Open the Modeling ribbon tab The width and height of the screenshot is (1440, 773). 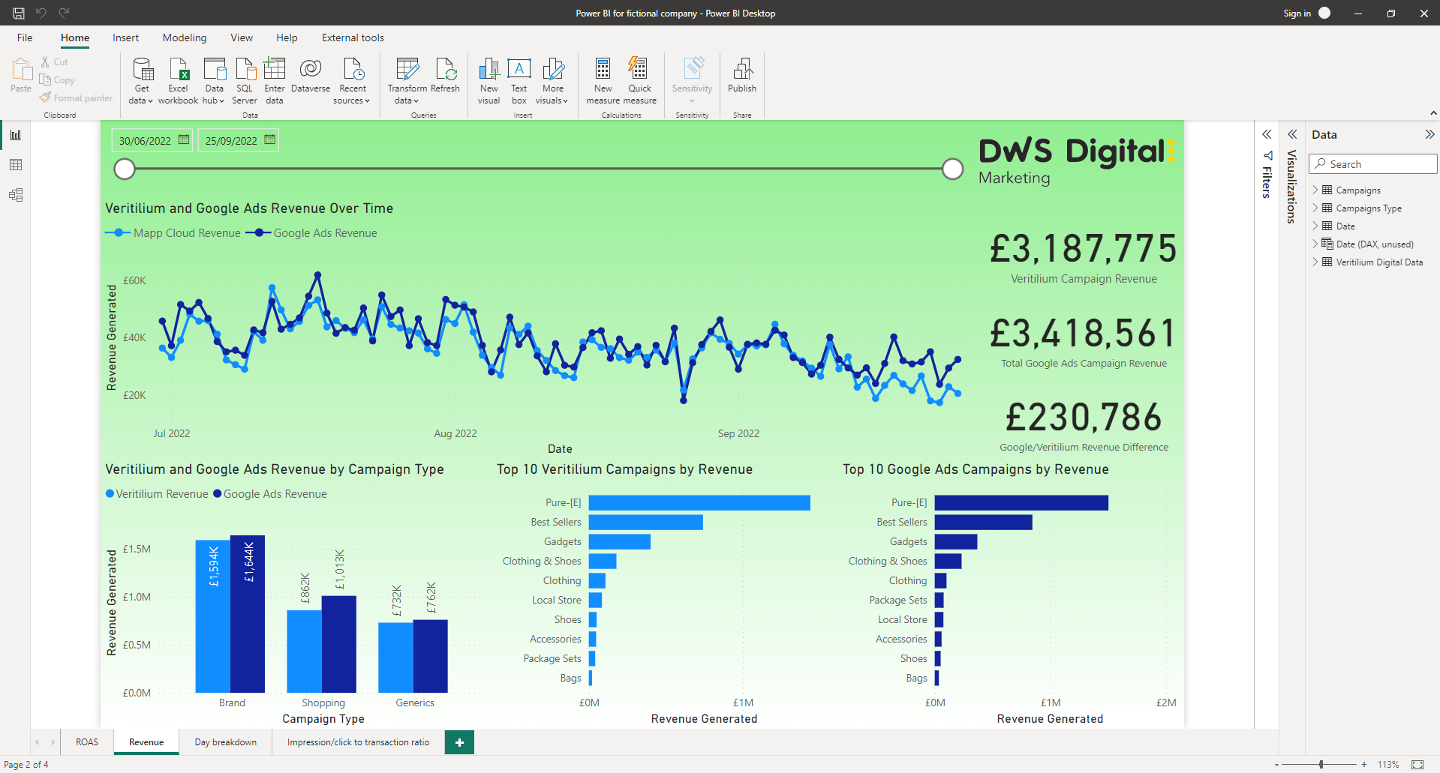tap(184, 37)
